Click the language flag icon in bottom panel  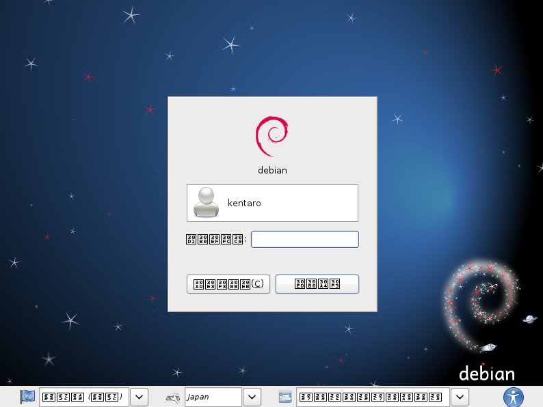tap(27, 397)
